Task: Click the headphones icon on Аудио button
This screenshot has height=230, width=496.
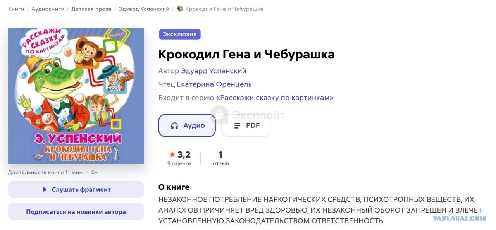Action: 174,125
